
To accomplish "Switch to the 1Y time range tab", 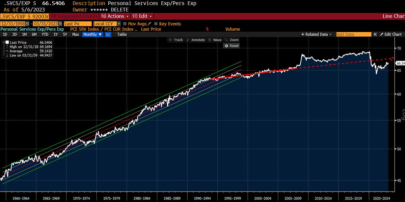I will 55,34.
